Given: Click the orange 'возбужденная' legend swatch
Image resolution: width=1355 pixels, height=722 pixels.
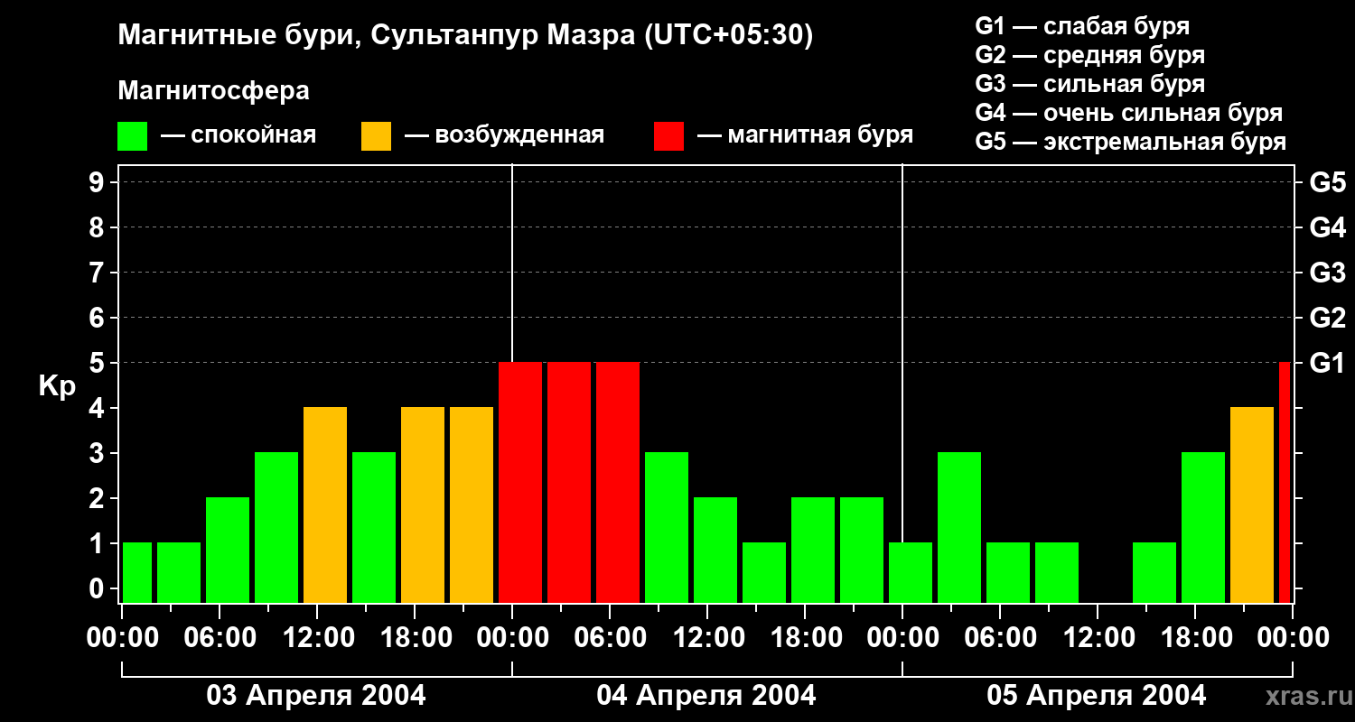Looking at the screenshot, I should (377, 136).
